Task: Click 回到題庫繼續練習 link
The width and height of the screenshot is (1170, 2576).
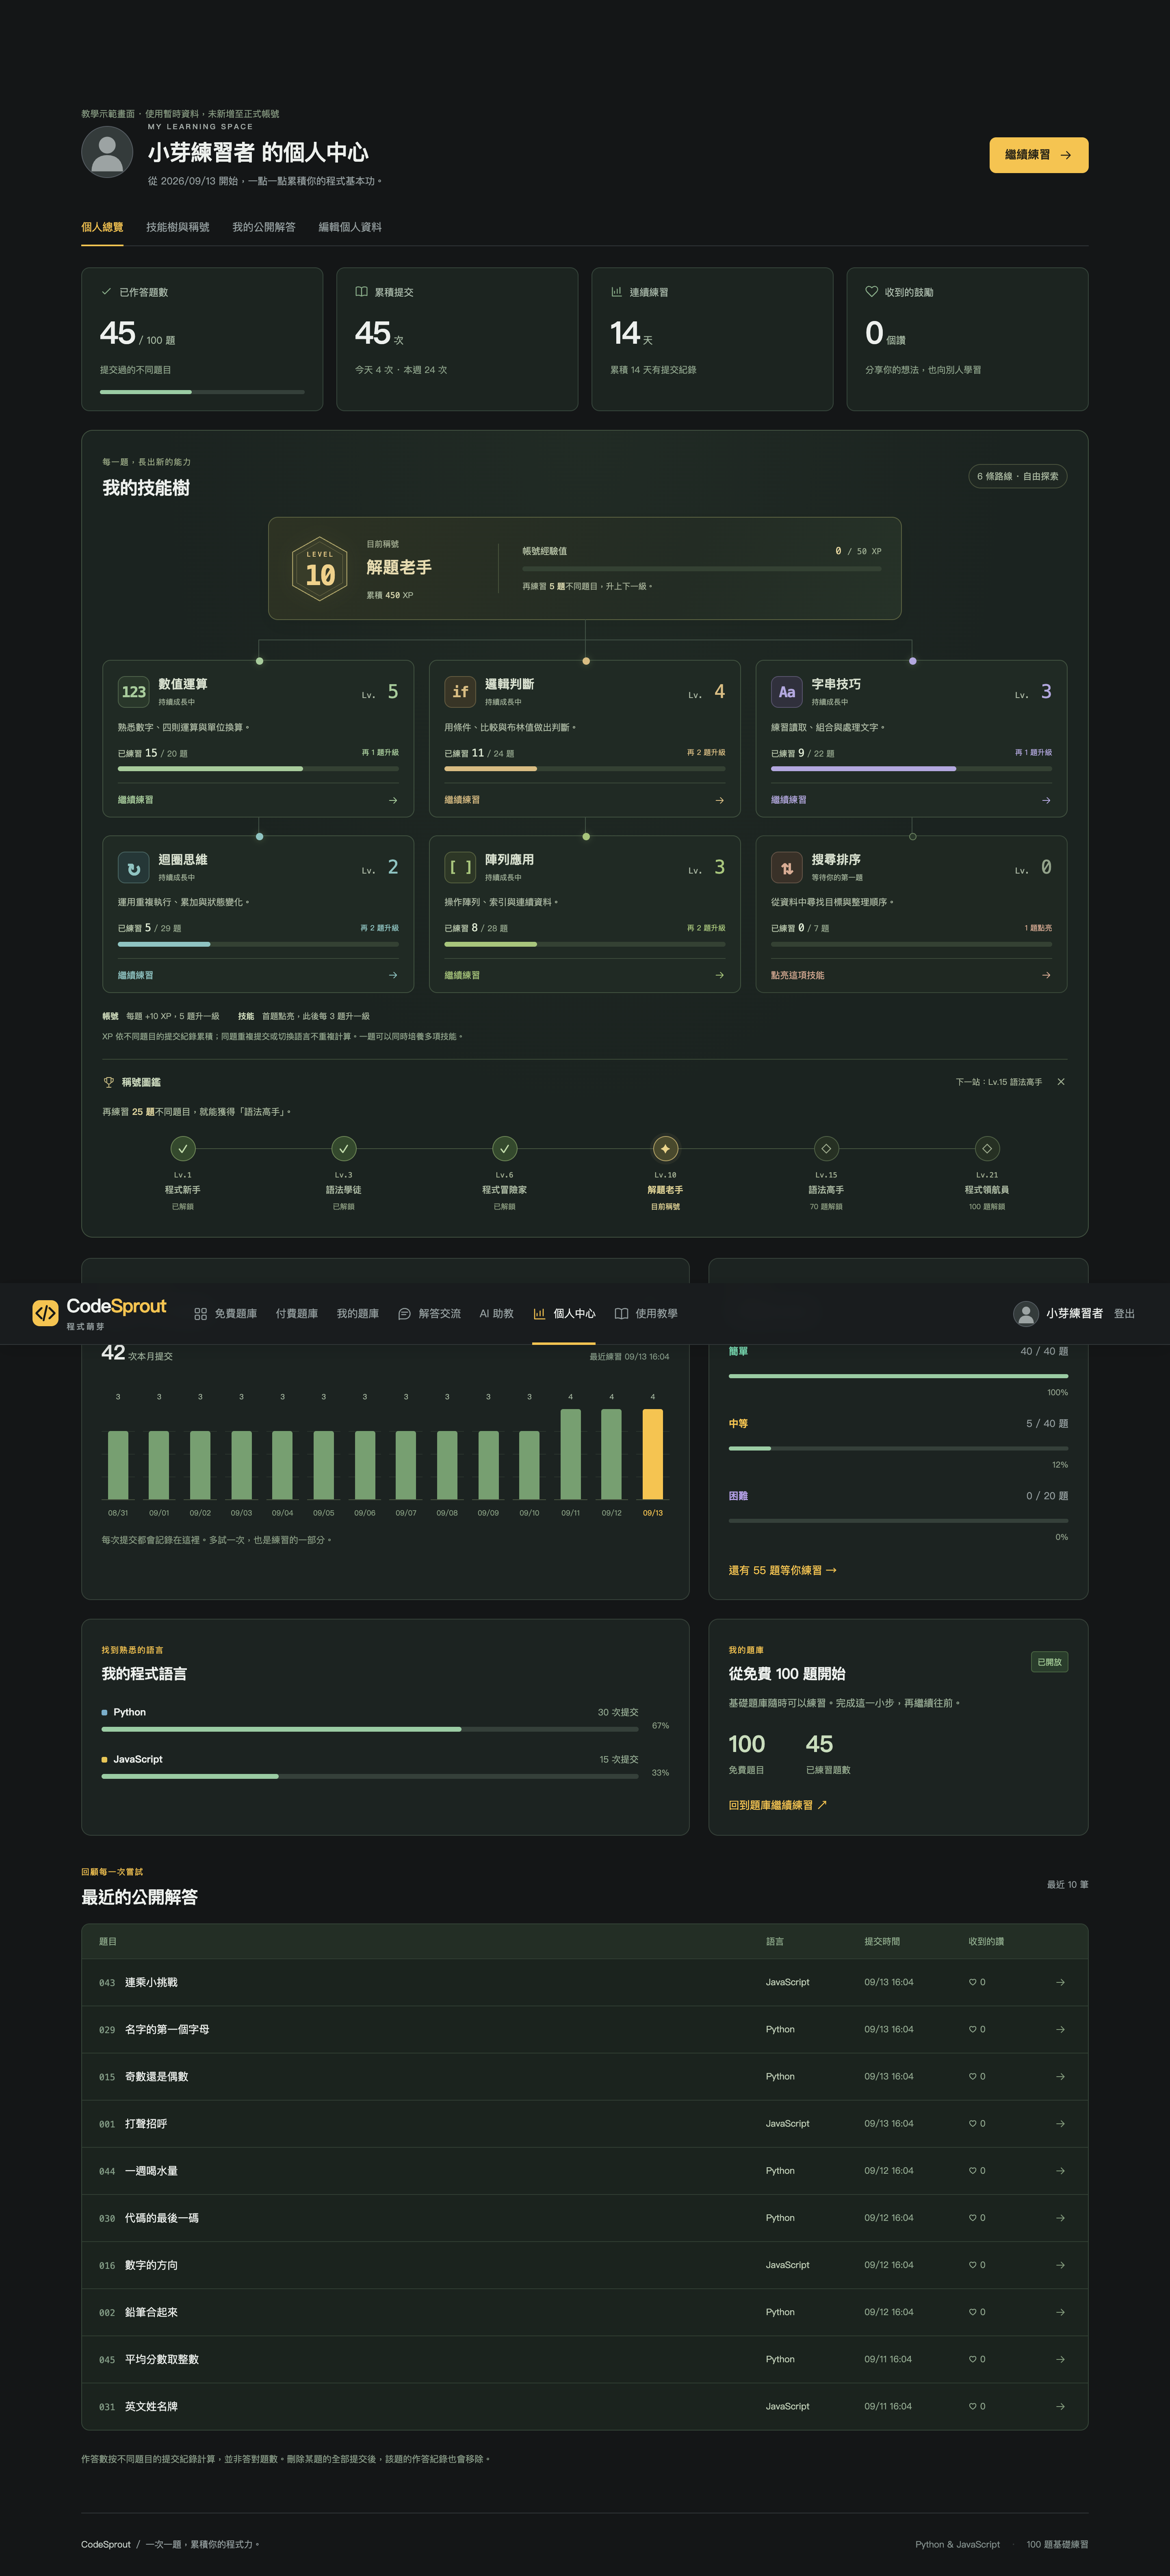Action: (x=778, y=1805)
